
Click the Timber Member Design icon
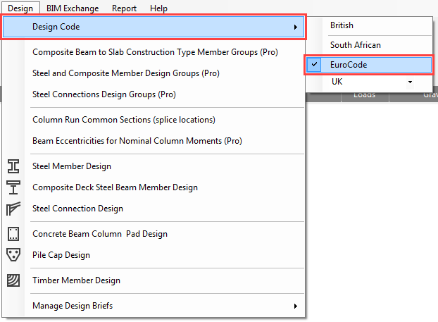tap(13, 280)
